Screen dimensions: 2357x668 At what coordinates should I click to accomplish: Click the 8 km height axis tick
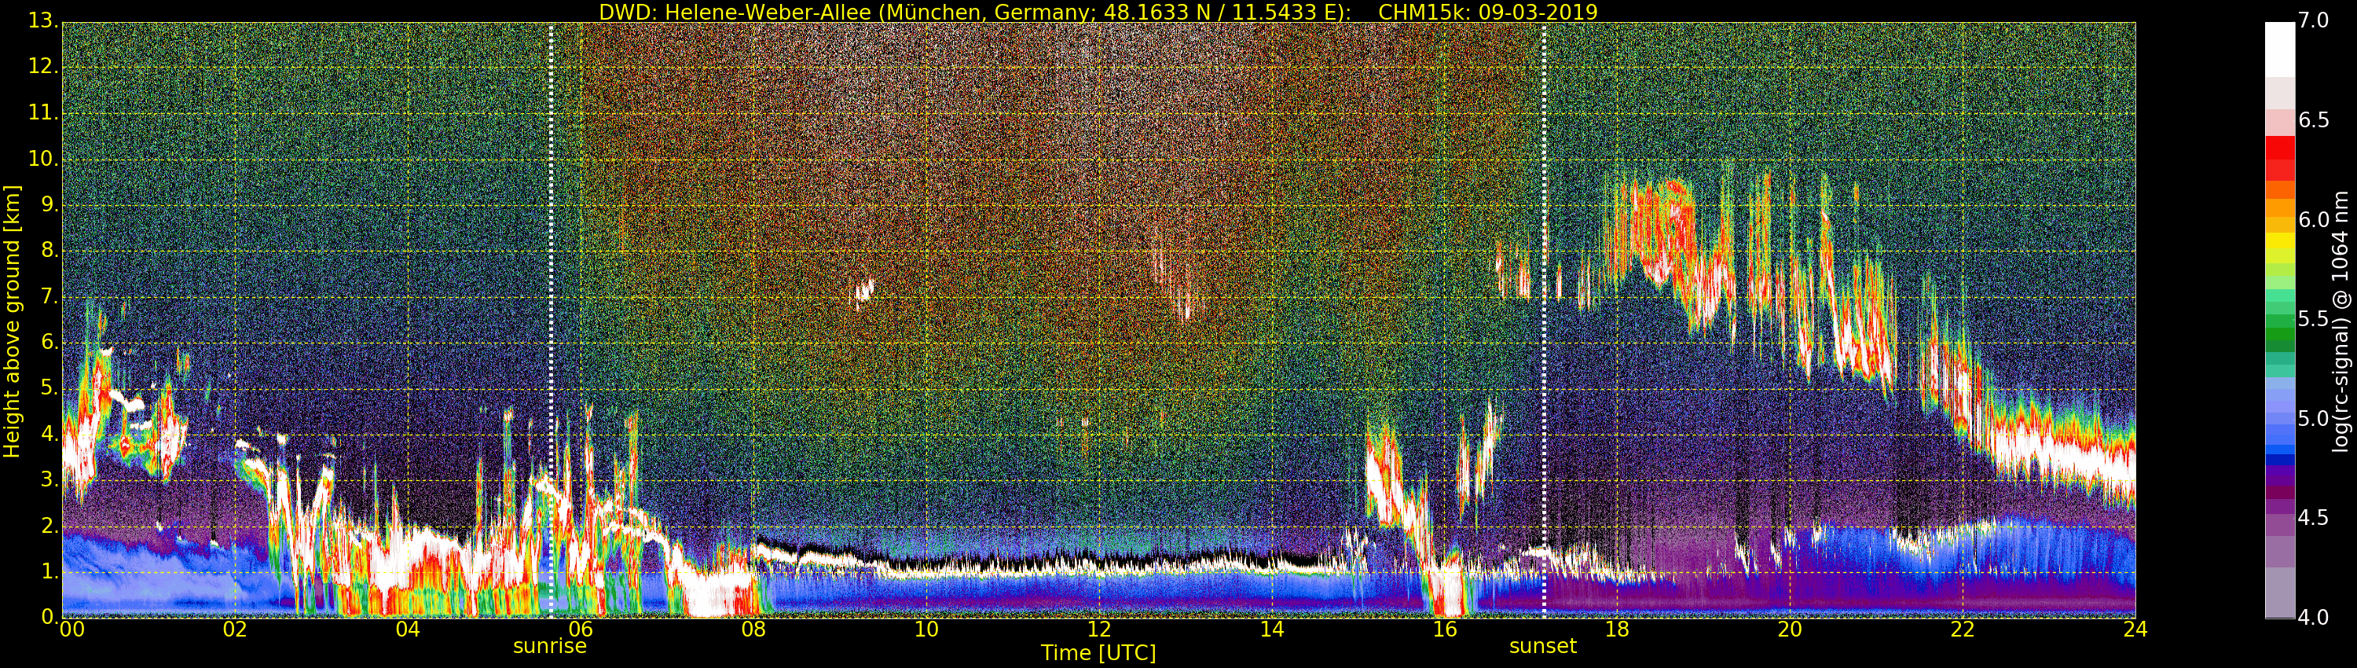(x=49, y=251)
